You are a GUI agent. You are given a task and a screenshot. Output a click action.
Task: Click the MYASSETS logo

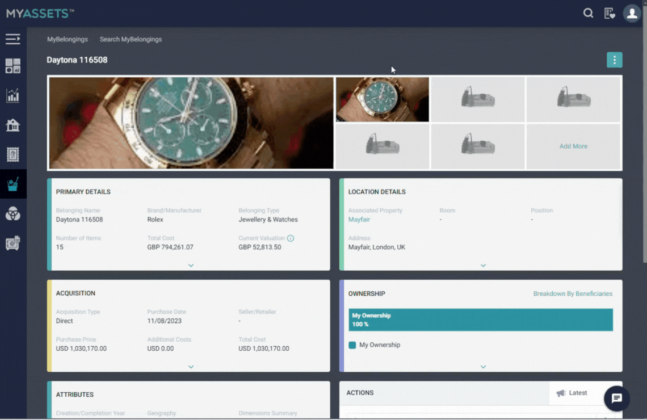point(40,13)
